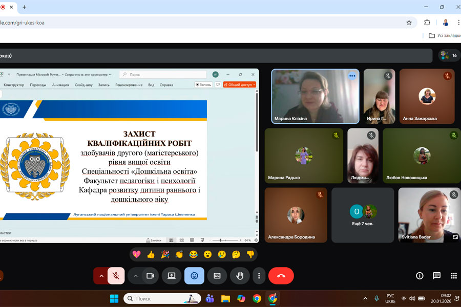Toggle the emoji reactions button
This screenshot has height=307, width=461.
194,276
